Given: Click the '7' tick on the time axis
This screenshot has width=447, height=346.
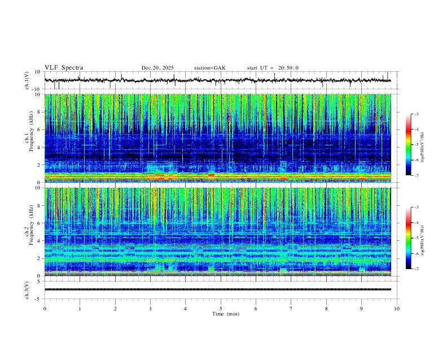Looking at the screenshot, I should 291,309.
